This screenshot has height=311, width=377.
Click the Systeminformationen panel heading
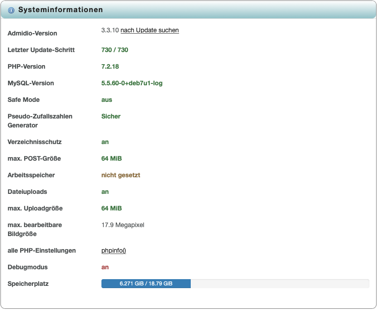click(x=60, y=10)
